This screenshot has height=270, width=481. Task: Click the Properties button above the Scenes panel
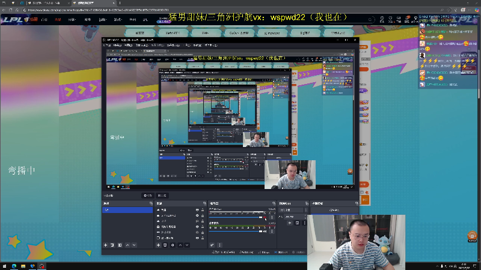tap(148, 196)
